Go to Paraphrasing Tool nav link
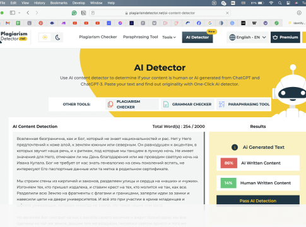Screen dimensions: 306x227 click(140, 37)
